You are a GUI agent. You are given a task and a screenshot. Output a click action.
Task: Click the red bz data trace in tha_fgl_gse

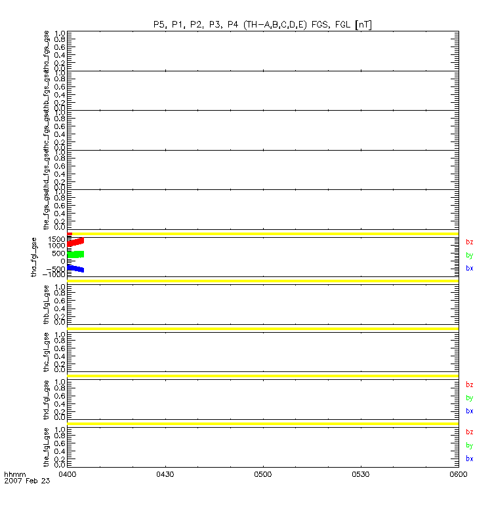(75, 242)
